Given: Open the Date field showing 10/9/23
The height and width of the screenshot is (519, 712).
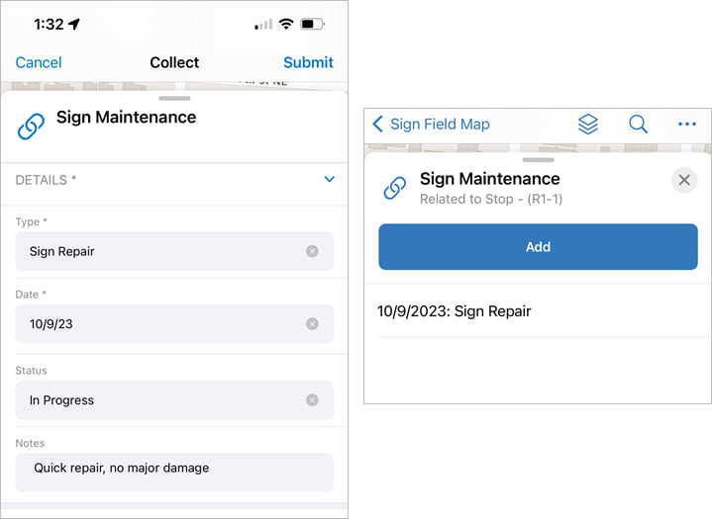Looking at the screenshot, I should click(x=158, y=324).
